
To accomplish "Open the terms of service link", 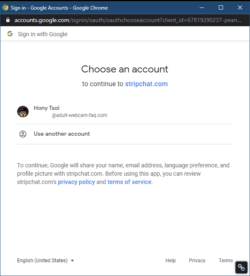I will (129, 182).
